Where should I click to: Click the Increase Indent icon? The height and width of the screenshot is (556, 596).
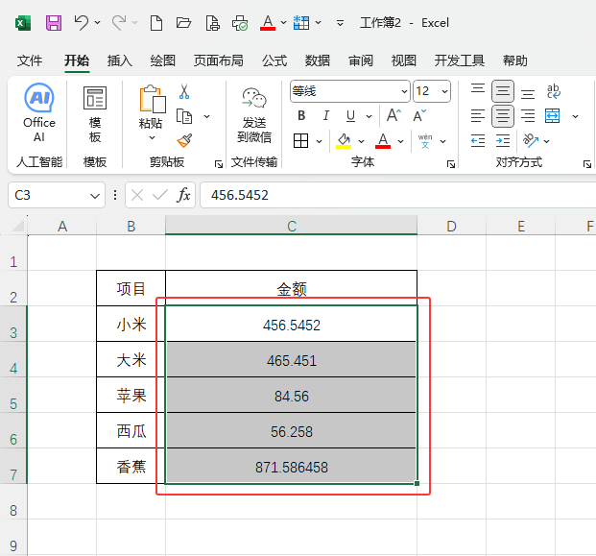503,141
